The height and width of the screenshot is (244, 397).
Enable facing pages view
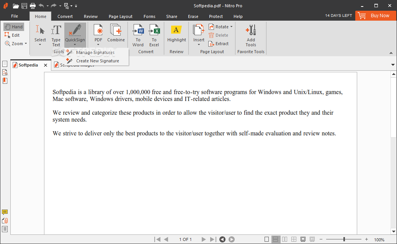click(284, 239)
